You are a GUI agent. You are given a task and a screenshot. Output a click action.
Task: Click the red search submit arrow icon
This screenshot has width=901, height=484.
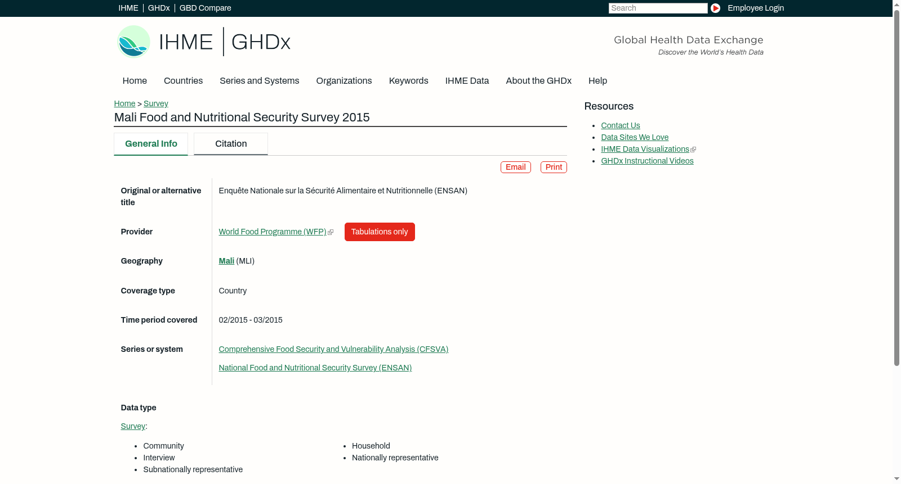click(x=715, y=8)
